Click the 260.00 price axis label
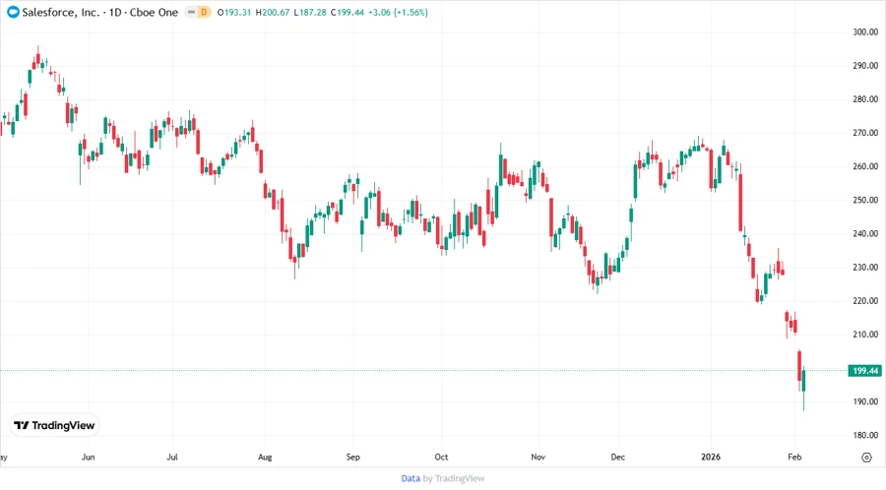 (x=865, y=166)
